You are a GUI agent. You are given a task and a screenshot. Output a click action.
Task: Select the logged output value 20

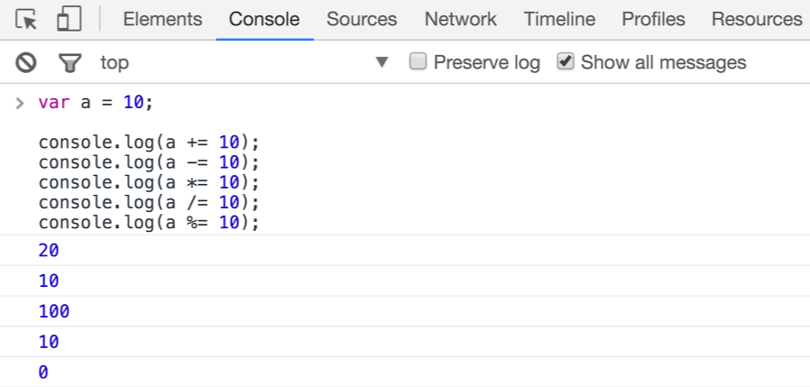coord(49,251)
